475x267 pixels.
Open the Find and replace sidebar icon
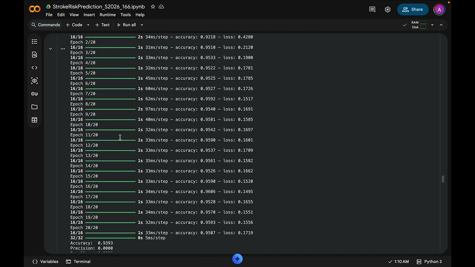pyautogui.click(x=35, y=55)
